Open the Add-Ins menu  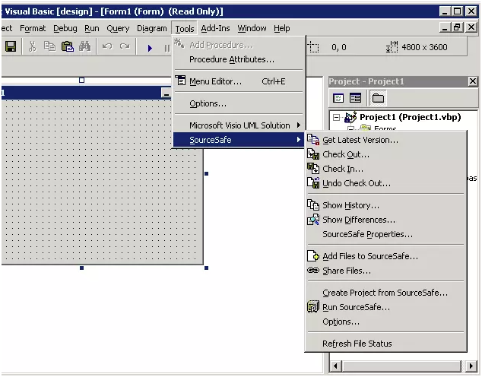pyautogui.click(x=215, y=29)
